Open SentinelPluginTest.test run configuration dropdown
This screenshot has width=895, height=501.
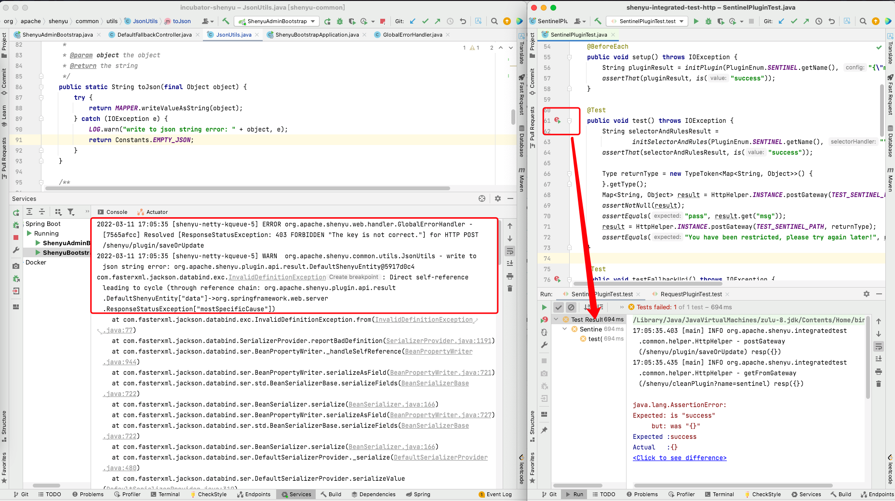(x=647, y=21)
